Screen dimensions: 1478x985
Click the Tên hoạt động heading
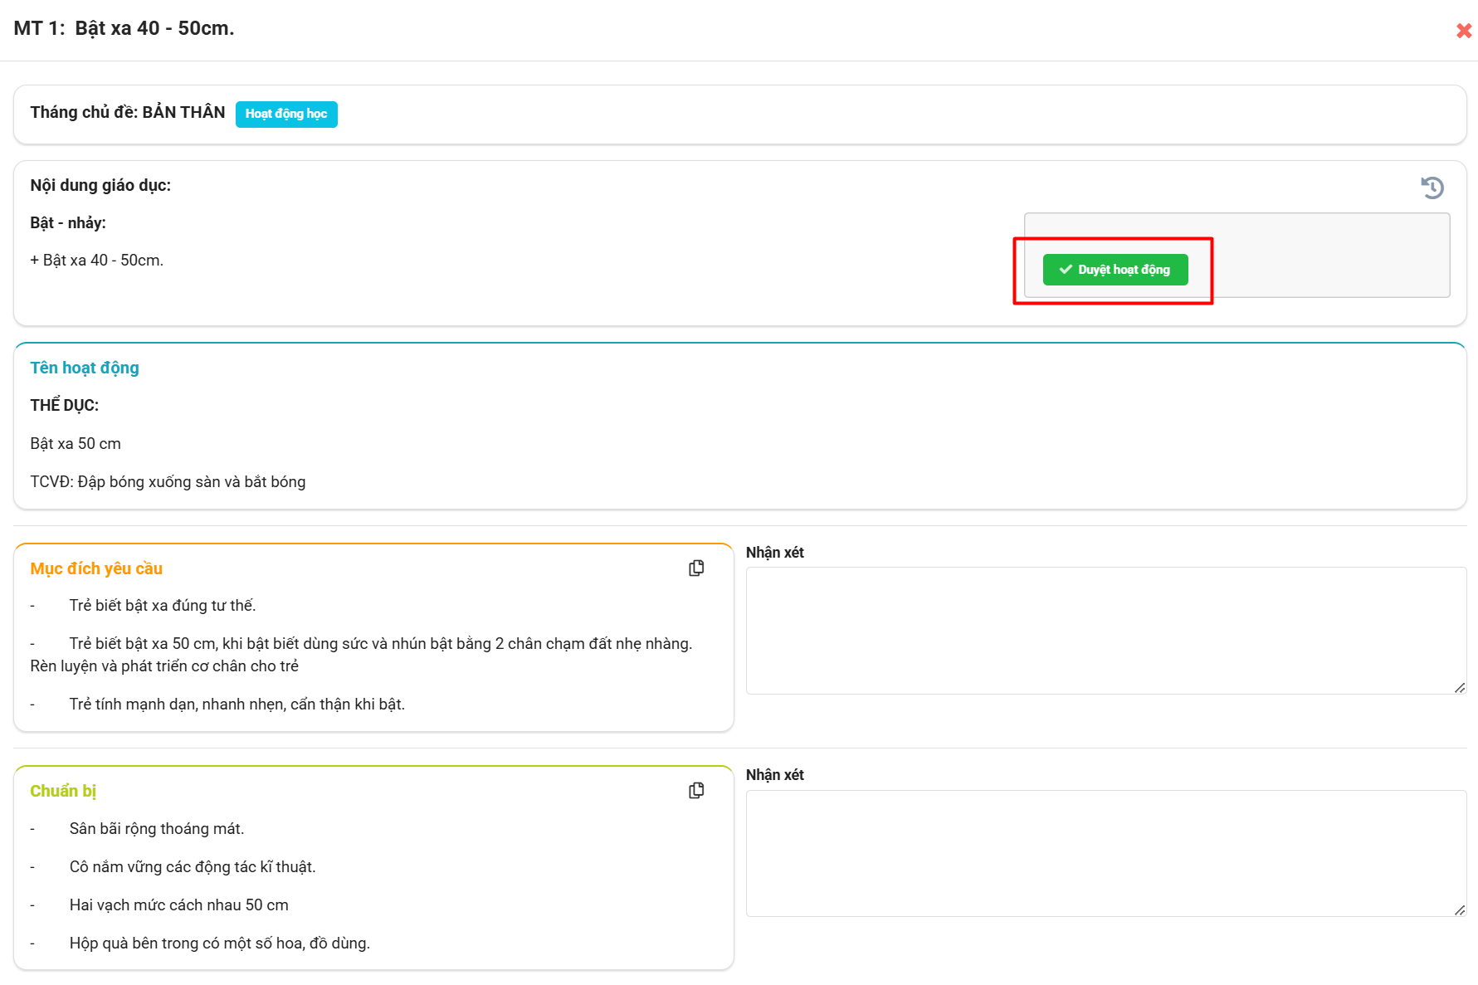(85, 368)
